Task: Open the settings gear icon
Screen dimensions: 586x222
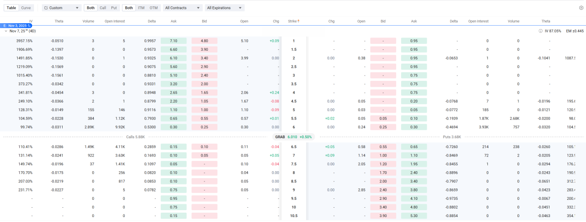Action: 581,8
